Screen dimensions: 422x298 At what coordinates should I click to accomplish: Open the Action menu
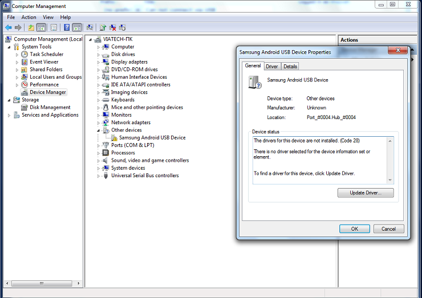(29, 17)
